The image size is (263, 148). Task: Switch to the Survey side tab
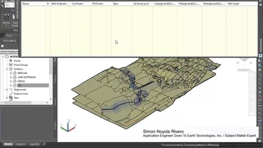click(55, 102)
